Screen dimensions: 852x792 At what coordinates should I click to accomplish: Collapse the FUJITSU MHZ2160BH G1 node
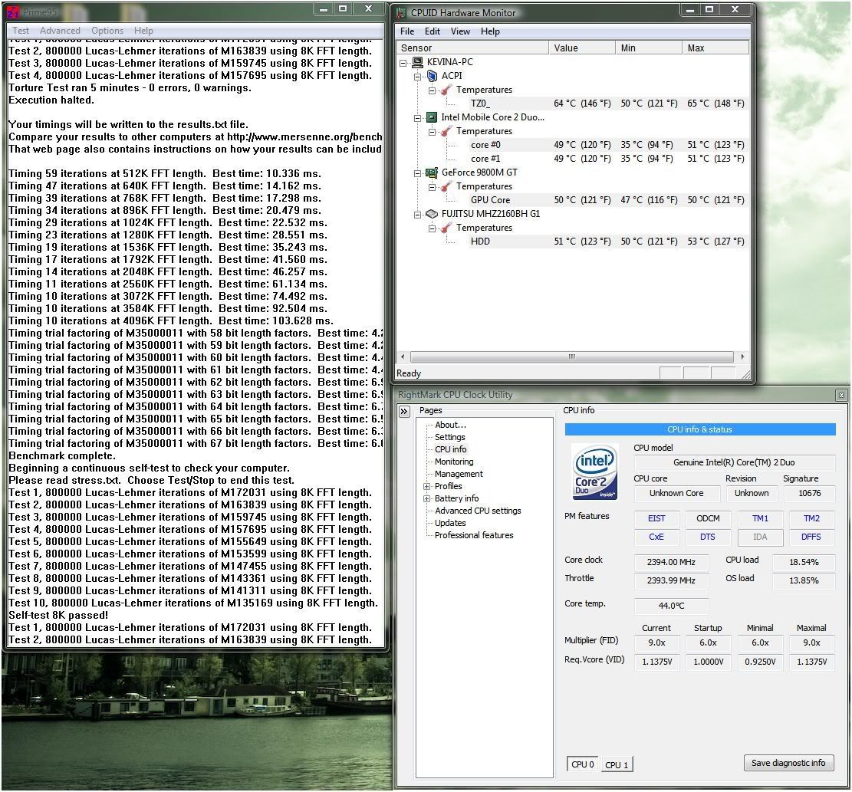[x=417, y=214]
